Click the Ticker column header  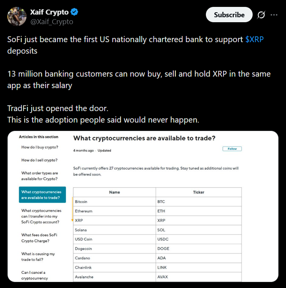(199, 192)
